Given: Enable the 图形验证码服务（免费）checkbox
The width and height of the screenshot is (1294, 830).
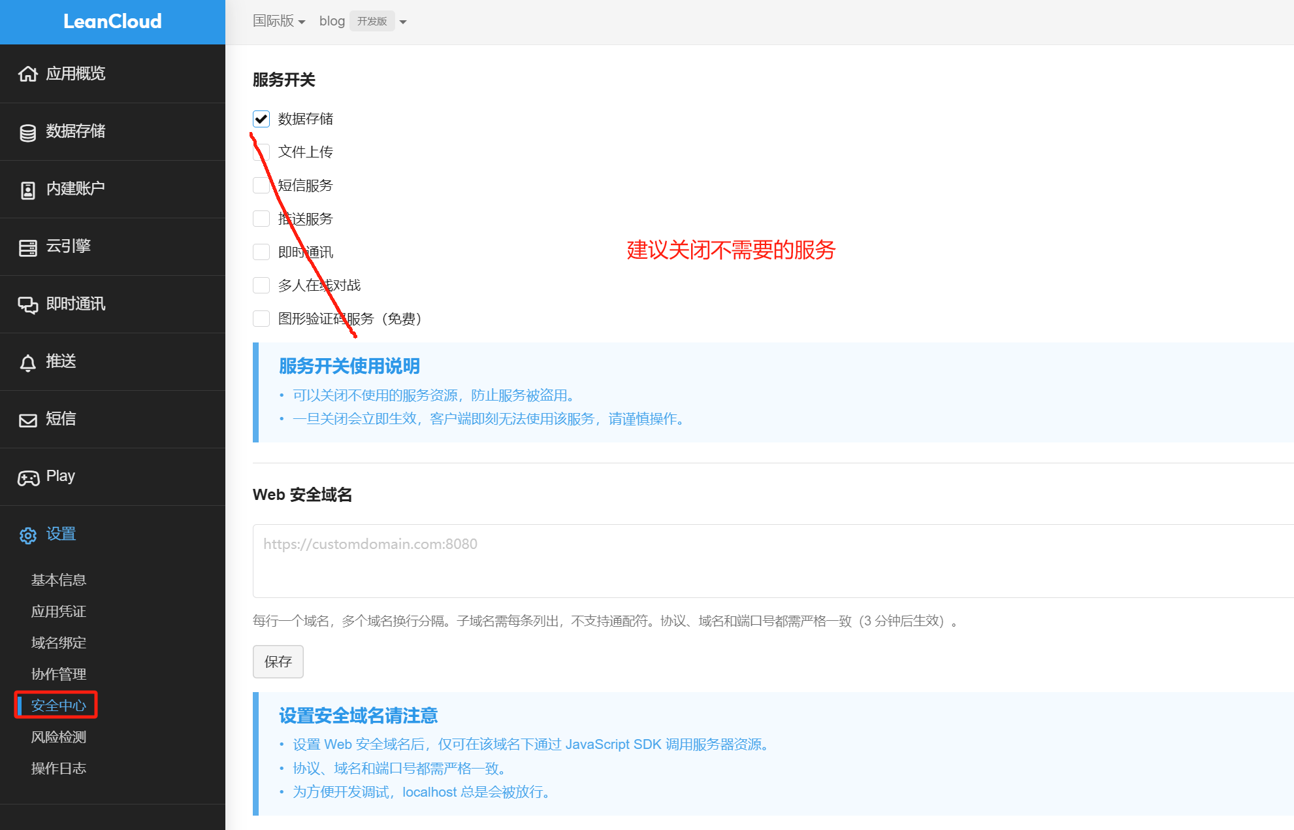Looking at the screenshot, I should [261, 318].
